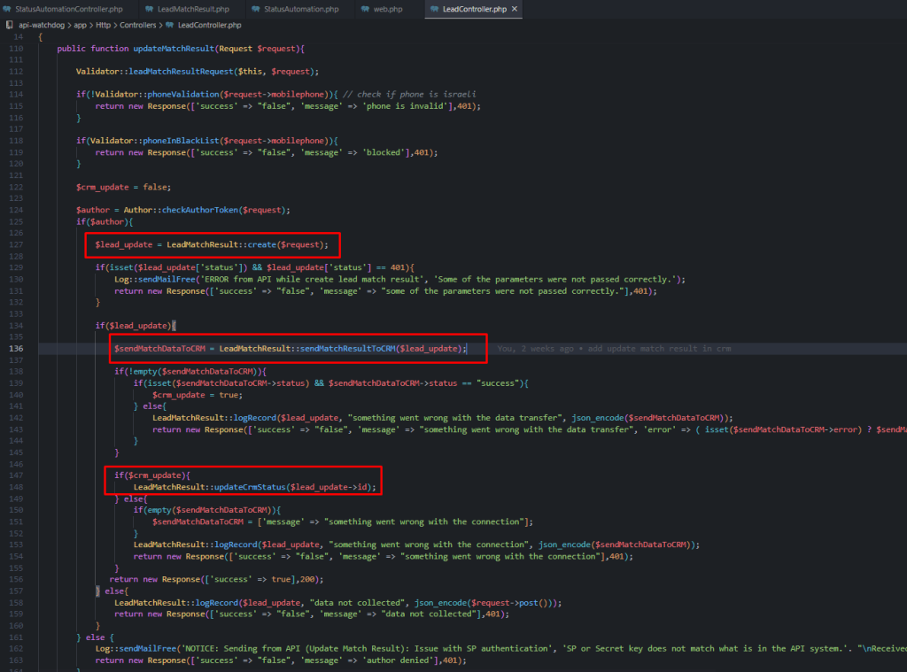Image resolution: width=907 pixels, height=672 pixels.
Task: Click the PHP icon beside LeadController.php breadcrumb
Action: pos(170,25)
